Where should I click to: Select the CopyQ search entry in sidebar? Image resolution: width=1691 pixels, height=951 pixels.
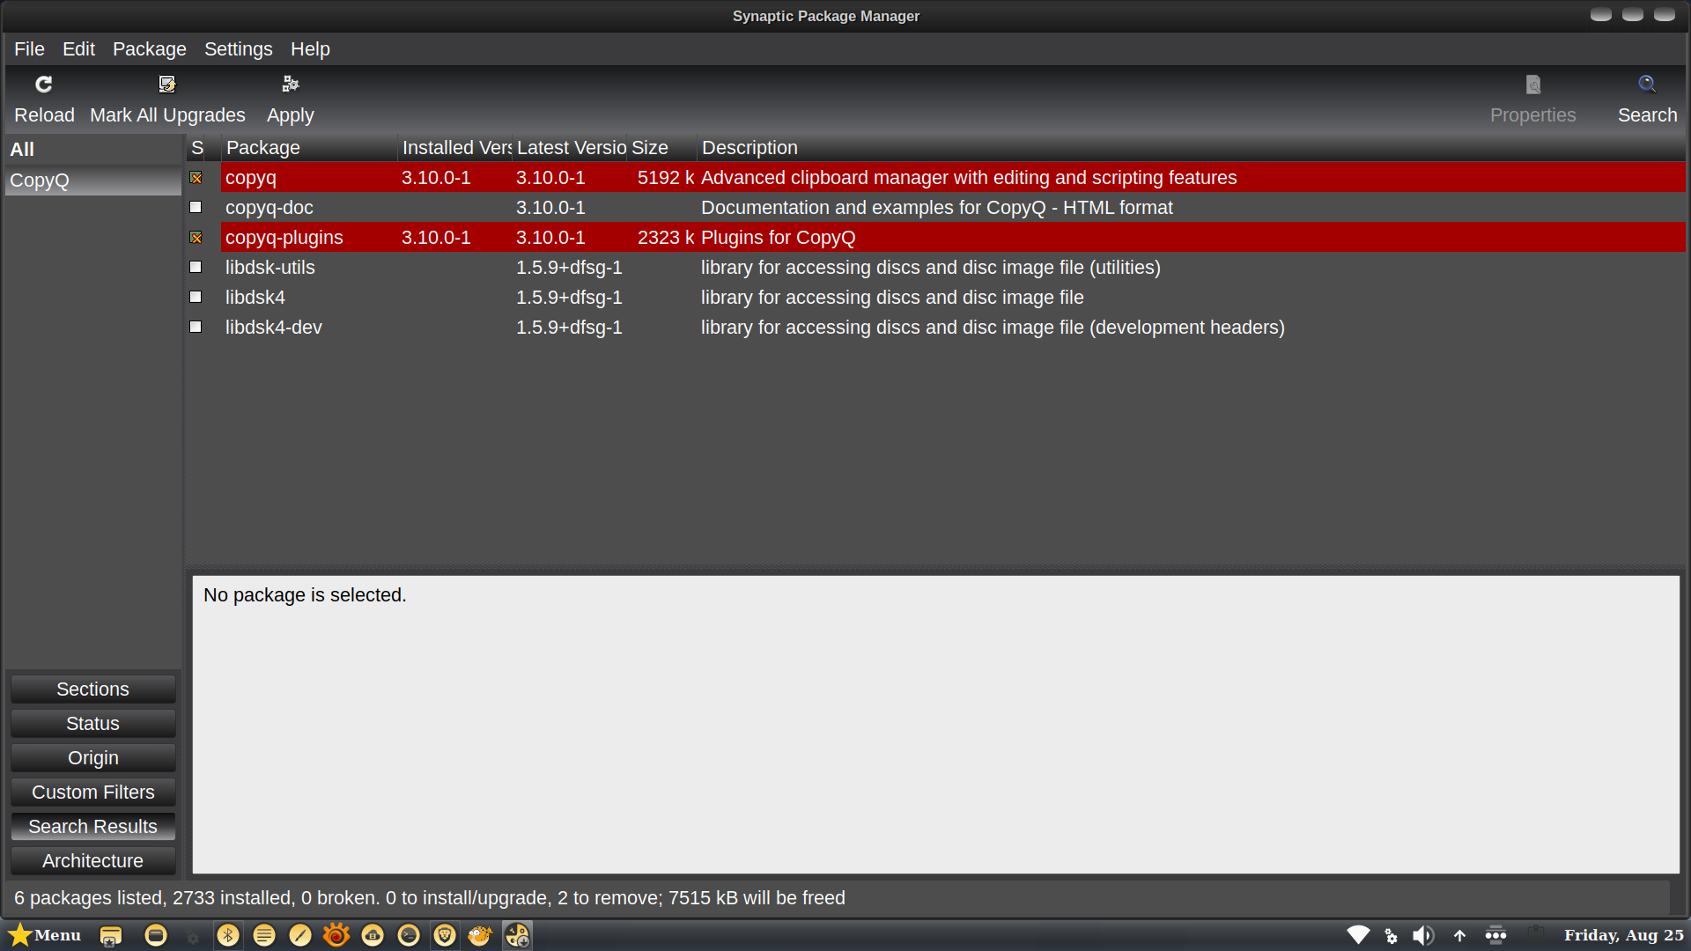click(92, 181)
